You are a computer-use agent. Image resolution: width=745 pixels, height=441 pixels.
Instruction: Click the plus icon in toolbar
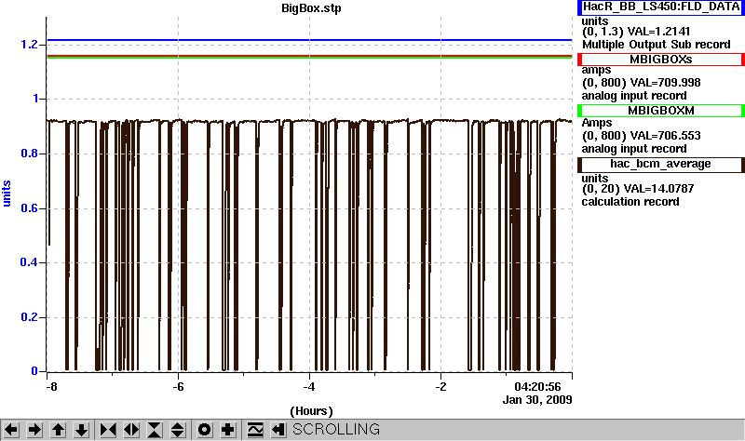[x=228, y=430]
